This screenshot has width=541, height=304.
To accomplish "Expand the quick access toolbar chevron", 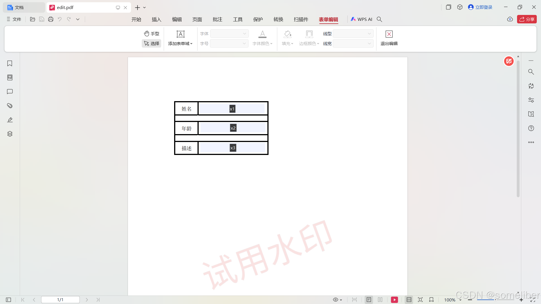I will 78,19.
